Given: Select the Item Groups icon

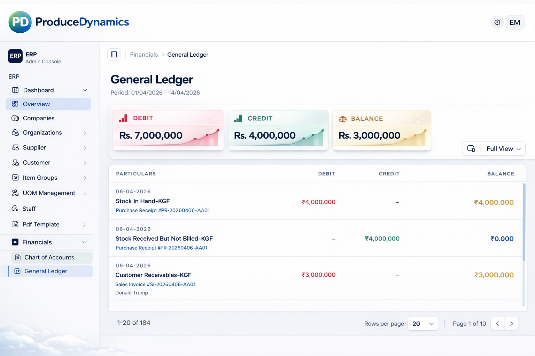Looking at the screenshot, I should (16, 178).
